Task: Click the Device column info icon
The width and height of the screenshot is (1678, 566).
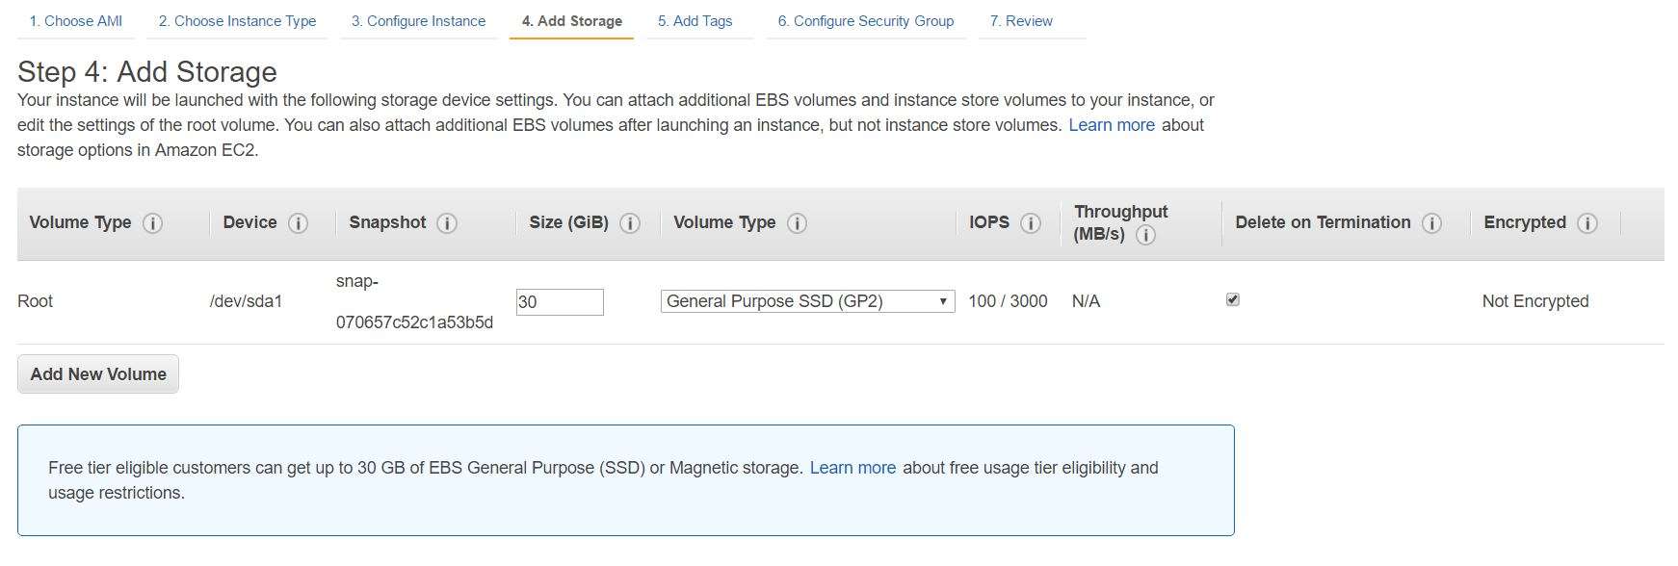Action: pos(299,223)
